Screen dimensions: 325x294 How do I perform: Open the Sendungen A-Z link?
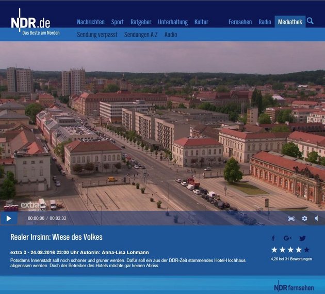[140, 35]
